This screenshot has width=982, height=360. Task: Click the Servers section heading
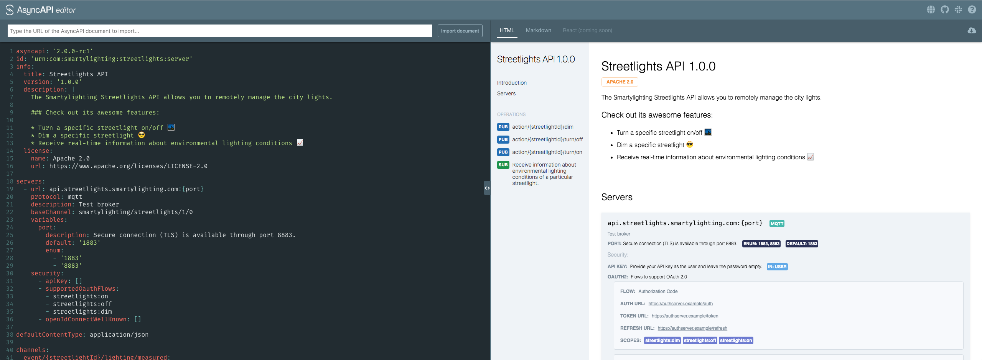617,197
